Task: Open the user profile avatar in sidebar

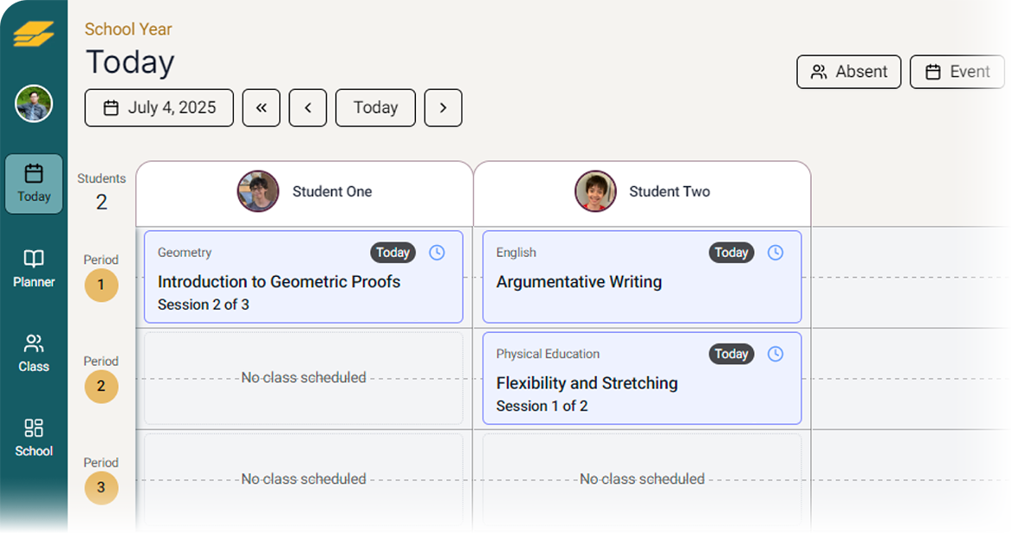Action: 34,104
